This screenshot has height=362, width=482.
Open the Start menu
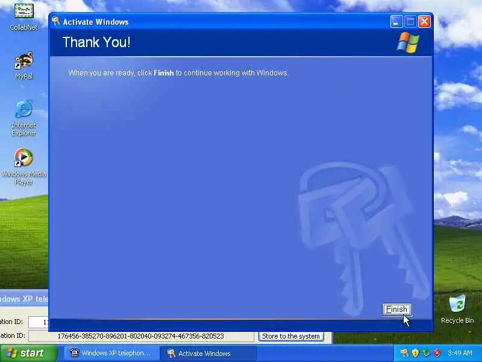tap(28, 353)
